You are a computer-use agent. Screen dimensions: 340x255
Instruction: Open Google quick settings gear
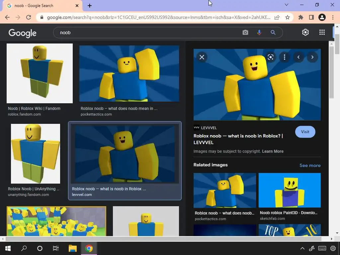305,32
